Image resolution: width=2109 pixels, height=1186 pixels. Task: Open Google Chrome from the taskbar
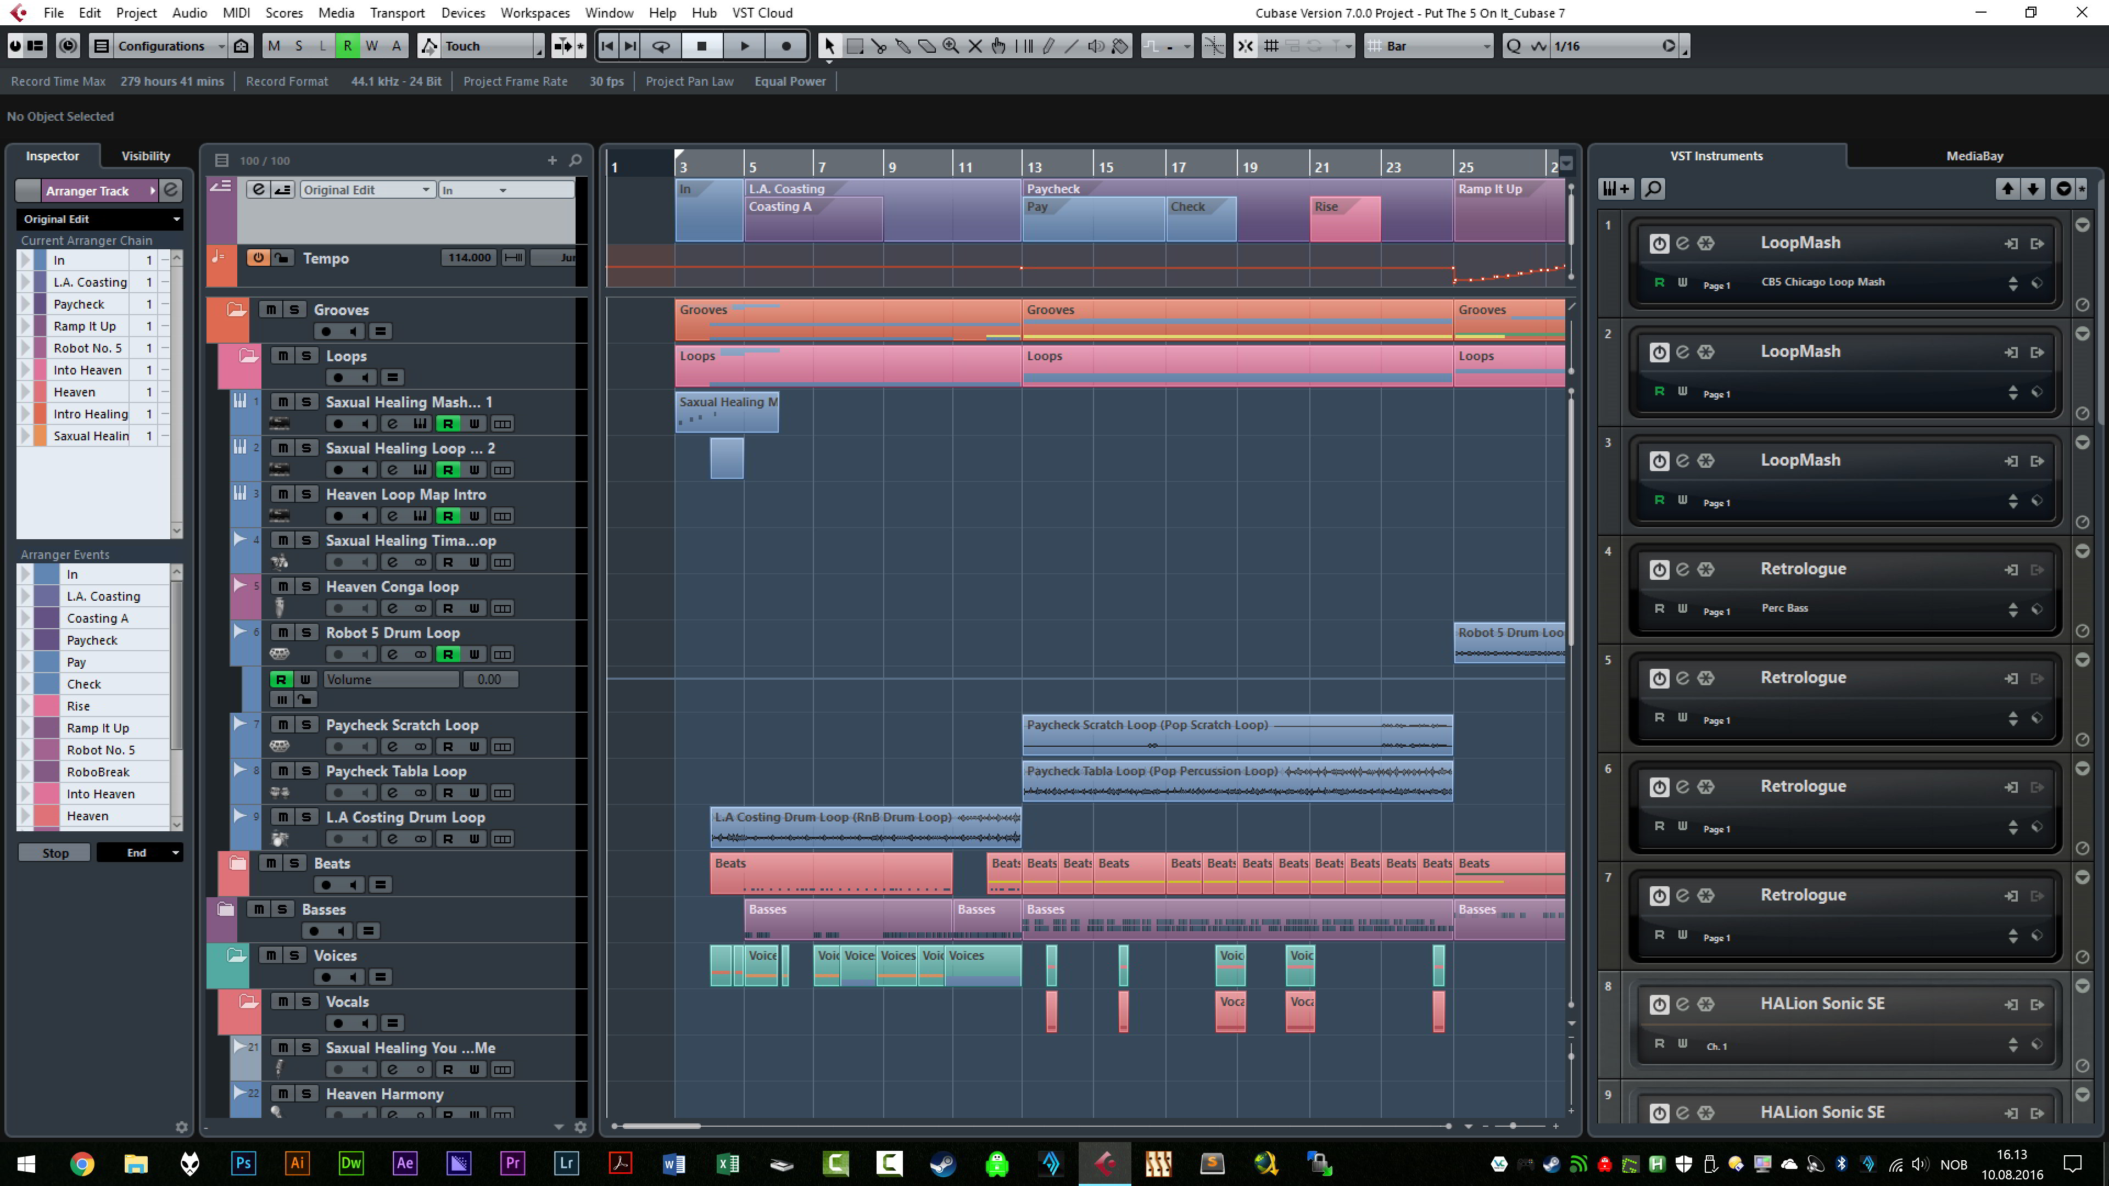coord(82,1163)
